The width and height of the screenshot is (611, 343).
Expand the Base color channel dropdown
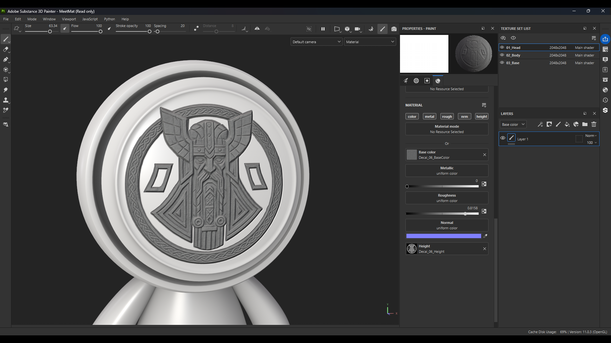[x=513, y=124]
